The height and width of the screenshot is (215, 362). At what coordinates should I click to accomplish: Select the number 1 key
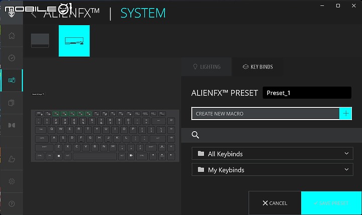[47, 121]
